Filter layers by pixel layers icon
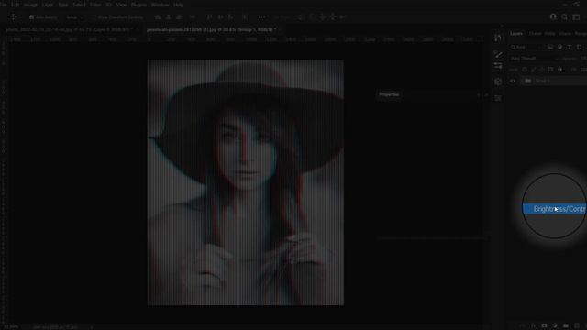 tap(550, 47)
